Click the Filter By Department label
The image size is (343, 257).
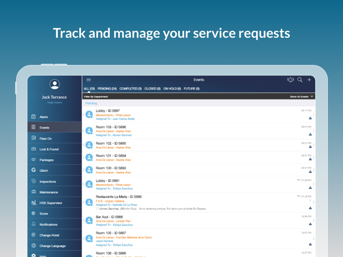(96, 96)
